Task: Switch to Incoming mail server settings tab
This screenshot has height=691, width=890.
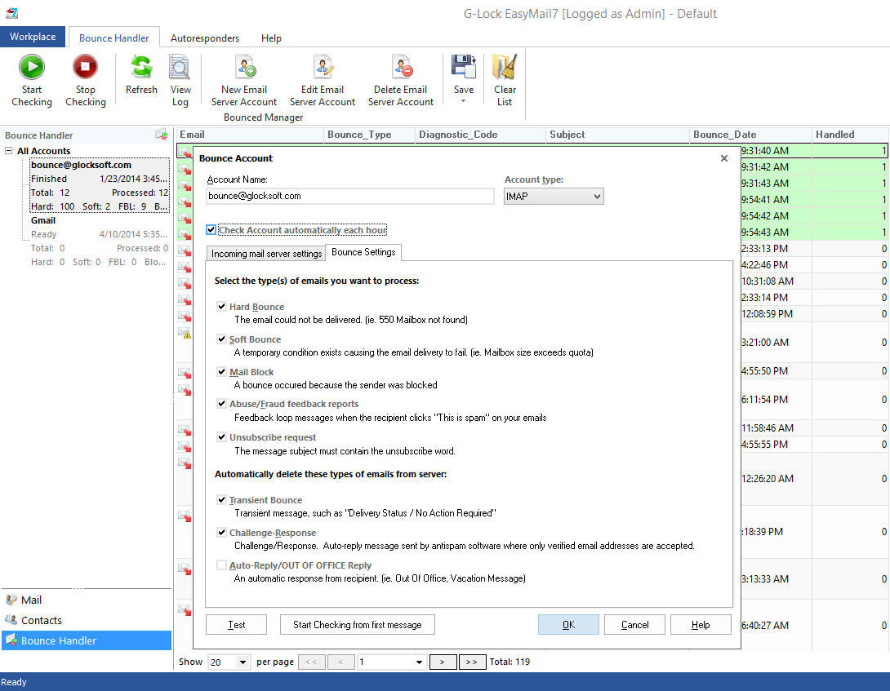Action: [266, 254]
